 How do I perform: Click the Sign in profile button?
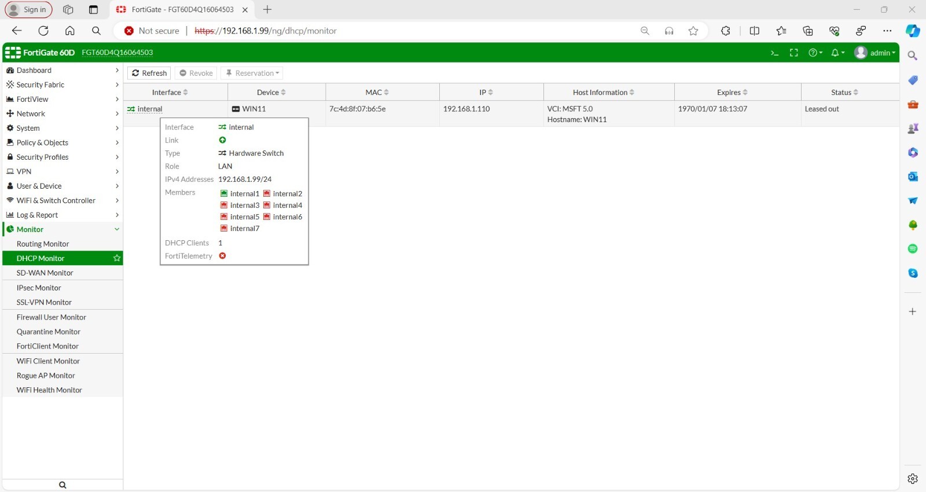[28, 9]
